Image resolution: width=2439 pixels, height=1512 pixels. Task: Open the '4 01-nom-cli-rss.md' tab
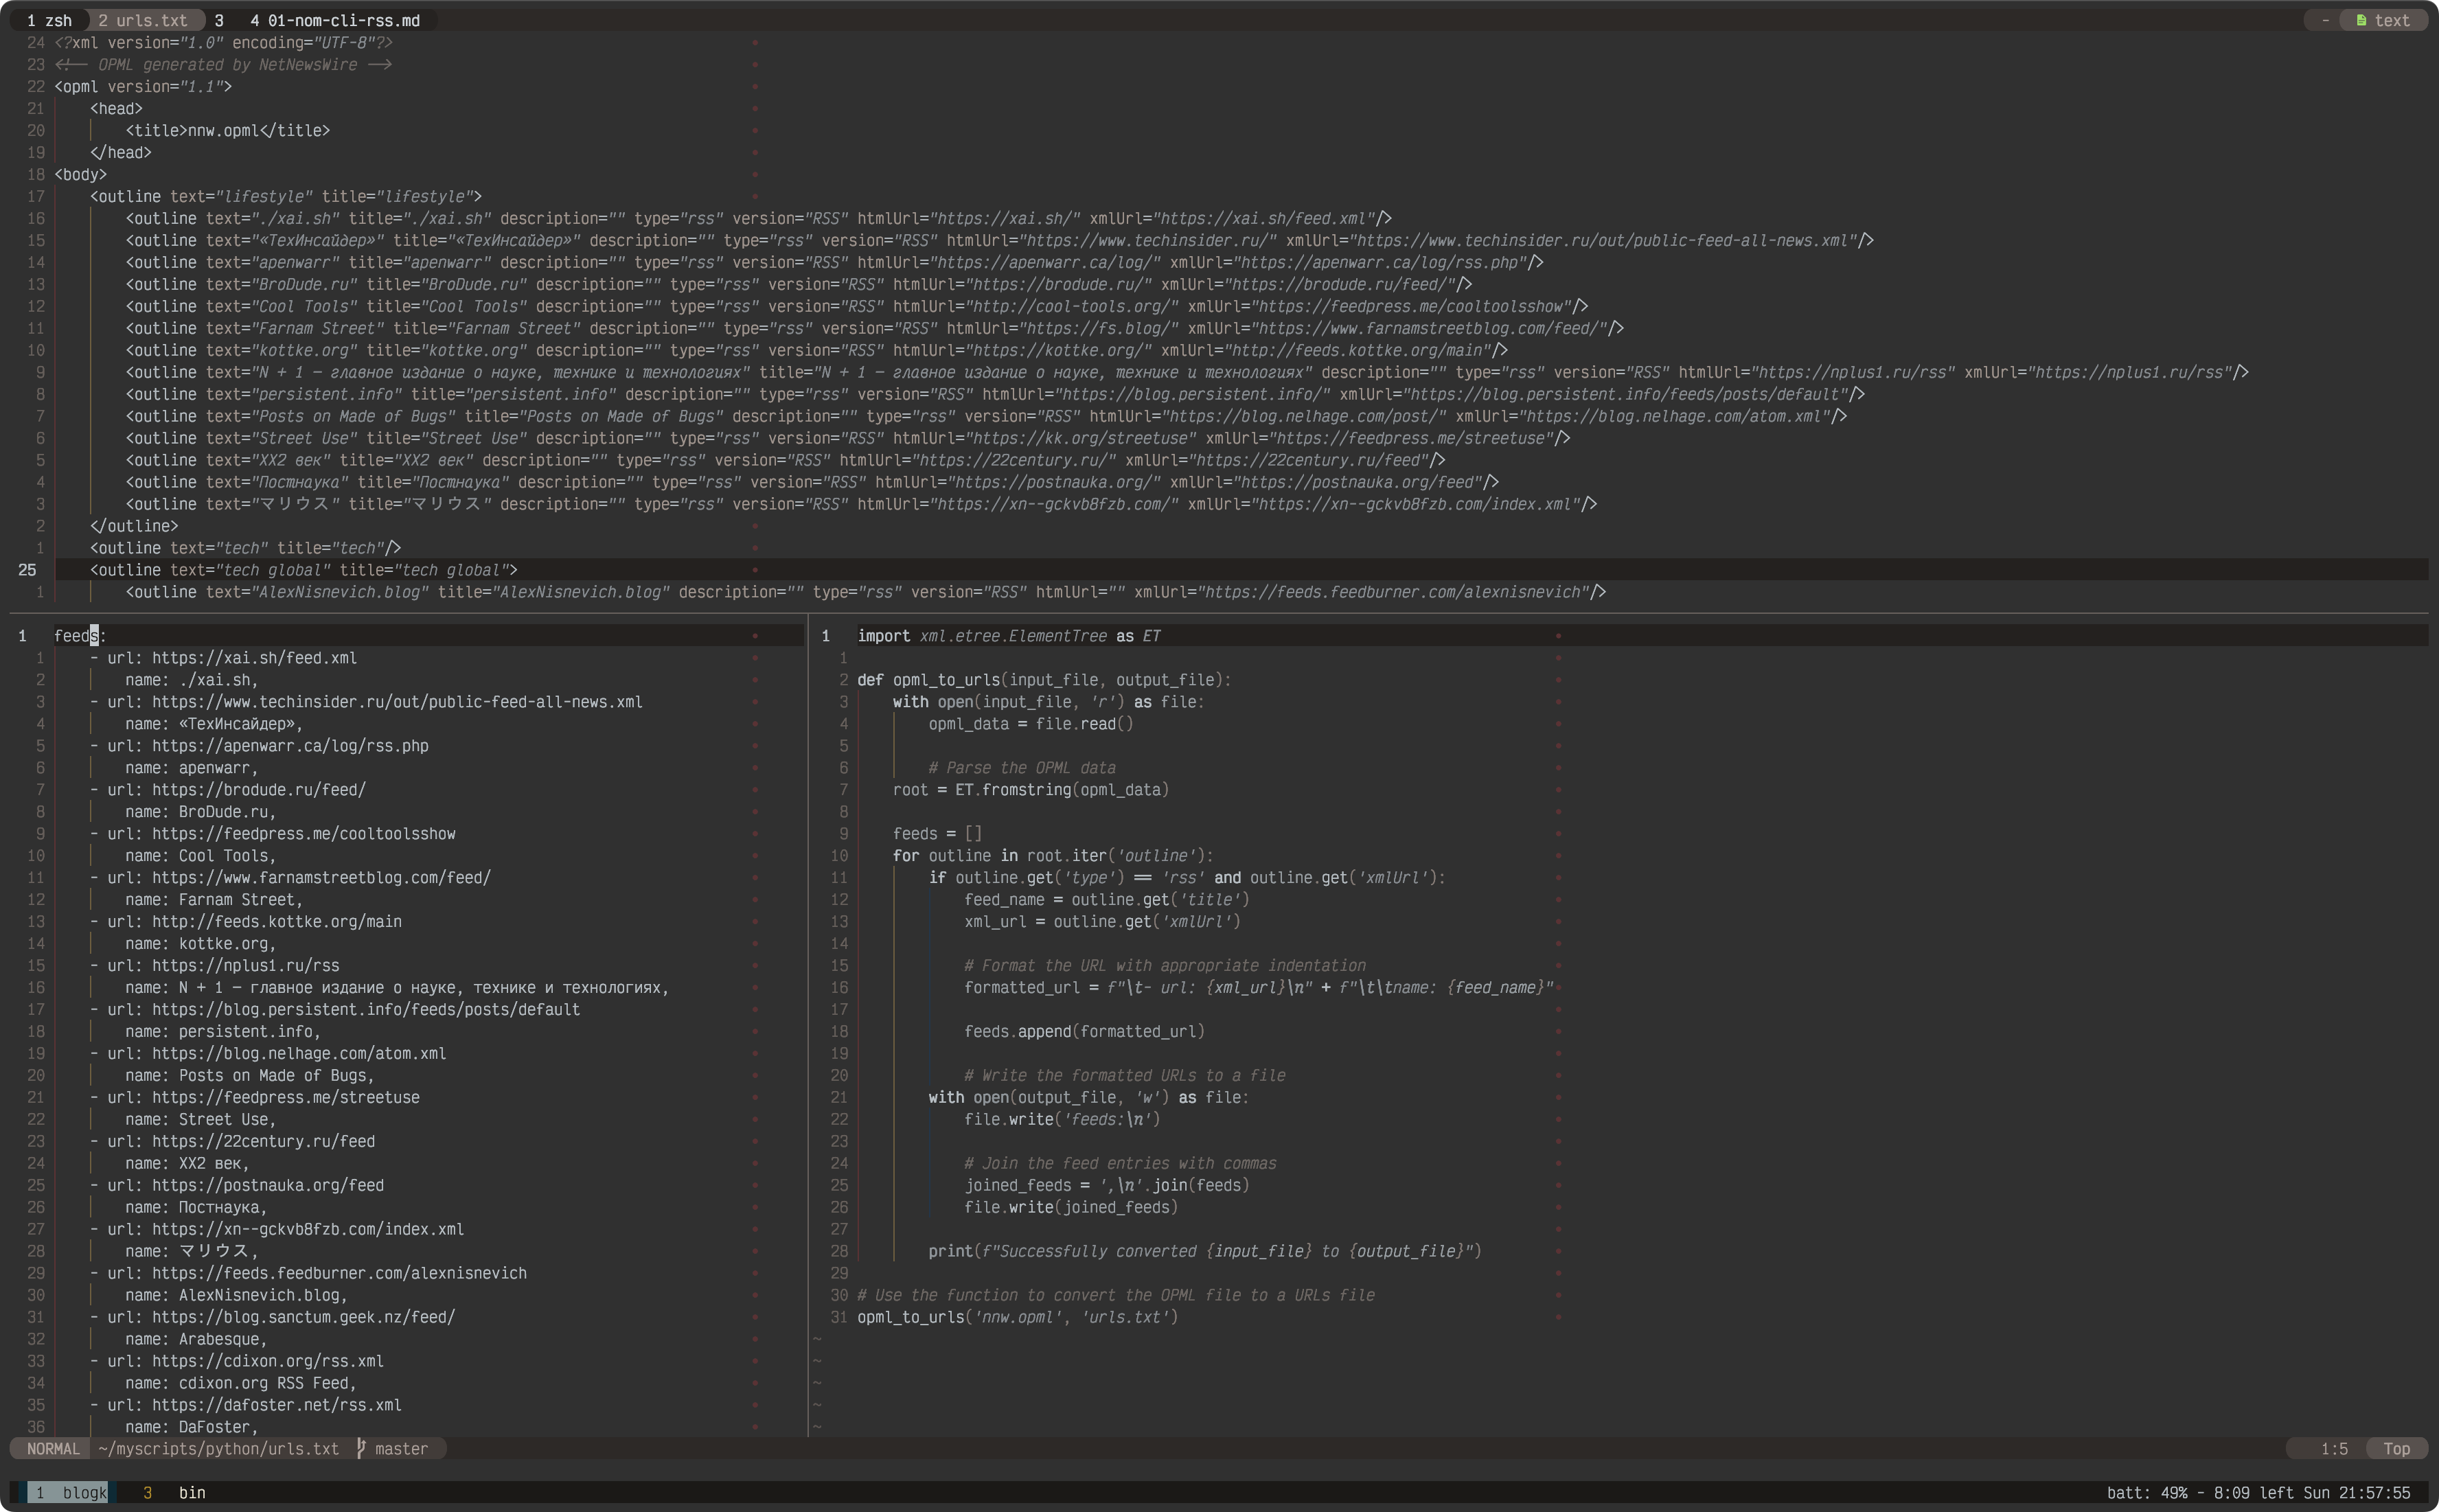(335, 20)
